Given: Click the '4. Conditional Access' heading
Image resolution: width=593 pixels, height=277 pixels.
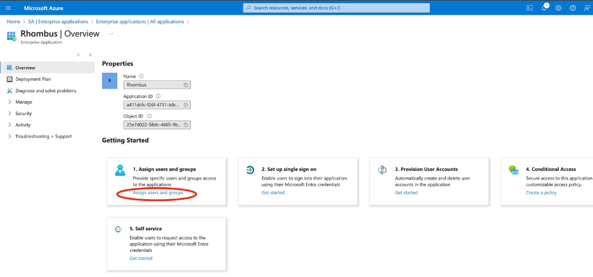Looking at the screenshot, I should (551, 169).
